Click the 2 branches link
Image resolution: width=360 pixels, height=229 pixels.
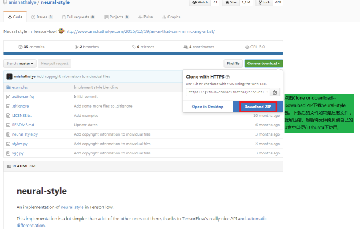[87, 47]
